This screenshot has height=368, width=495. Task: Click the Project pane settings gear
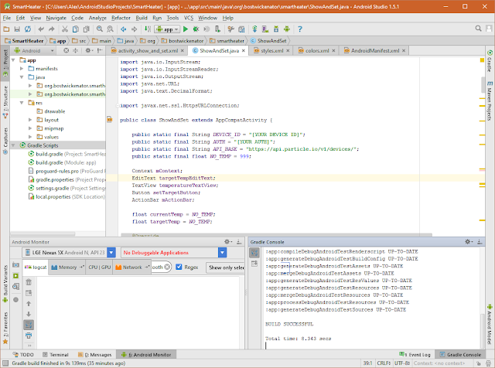click(89, 50)
